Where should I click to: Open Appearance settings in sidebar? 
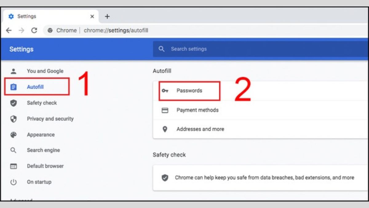tap(41, 135)
